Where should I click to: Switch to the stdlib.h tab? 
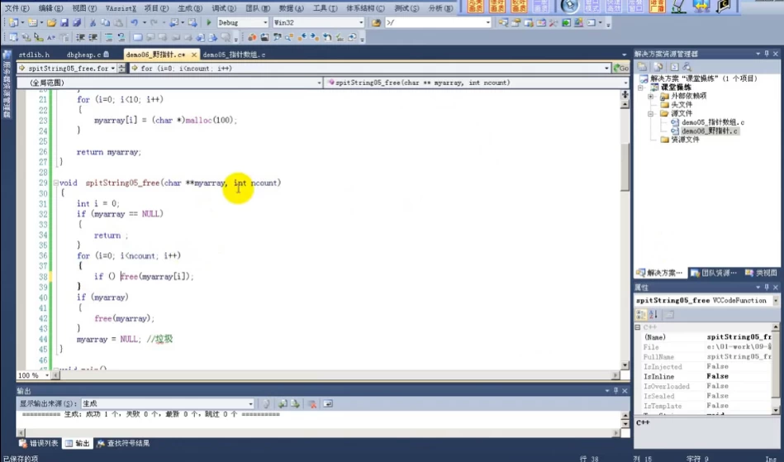pos(34,55)
